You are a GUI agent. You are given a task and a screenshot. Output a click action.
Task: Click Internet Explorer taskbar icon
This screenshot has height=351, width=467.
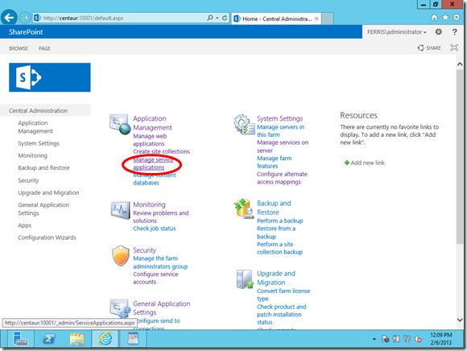click(105, 339)
